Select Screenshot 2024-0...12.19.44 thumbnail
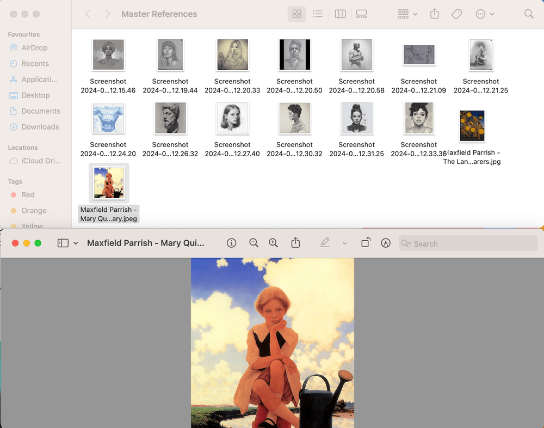The height and width of the screenshot is (428, 544). click(x=170, y=54)
